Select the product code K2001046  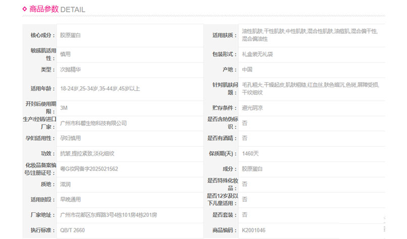(253, 230)
